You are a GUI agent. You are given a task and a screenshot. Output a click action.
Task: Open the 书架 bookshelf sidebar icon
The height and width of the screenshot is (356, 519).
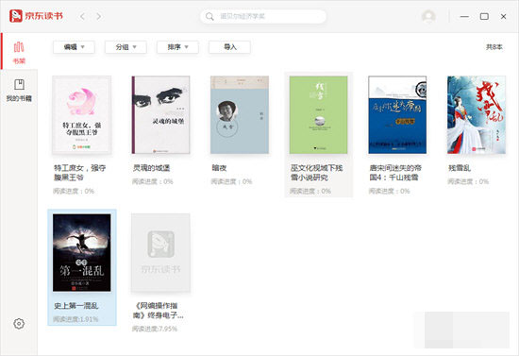[19, 52]
